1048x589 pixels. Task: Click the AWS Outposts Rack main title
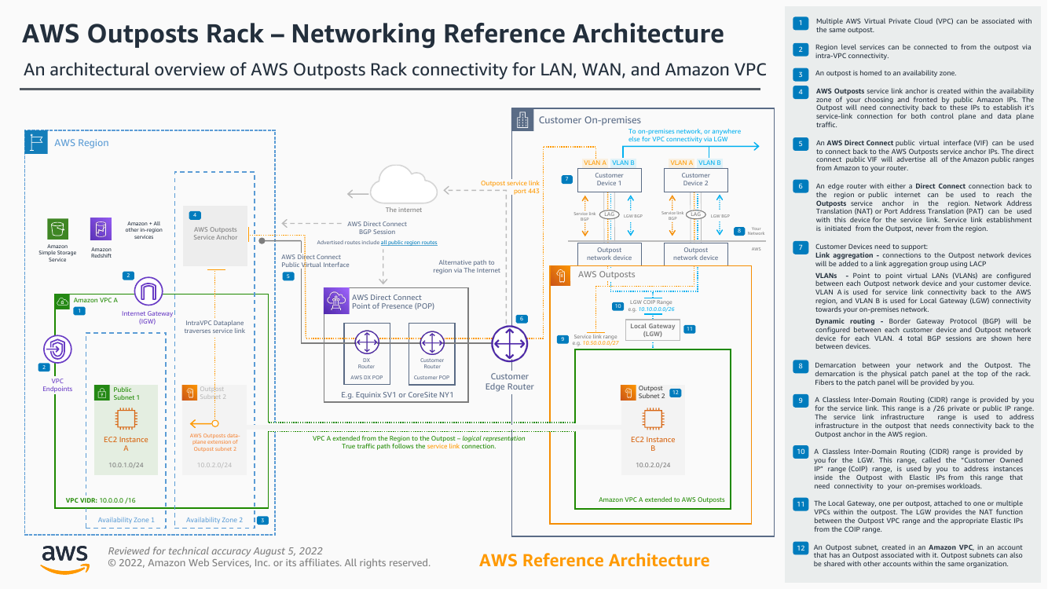tap(373, 33)
